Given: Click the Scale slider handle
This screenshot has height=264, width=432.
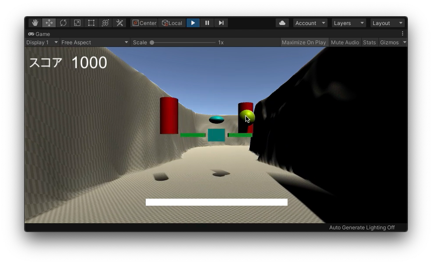Looking at the screenshot, I should 152,43.
